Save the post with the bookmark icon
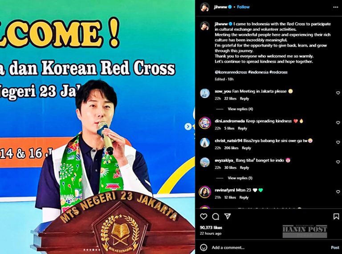This screenshot has height=254, width=342. 336,216
